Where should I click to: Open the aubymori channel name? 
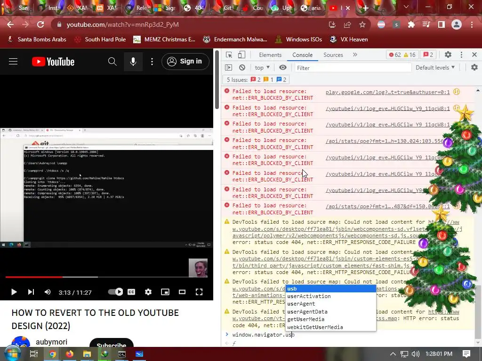(51, 342)
